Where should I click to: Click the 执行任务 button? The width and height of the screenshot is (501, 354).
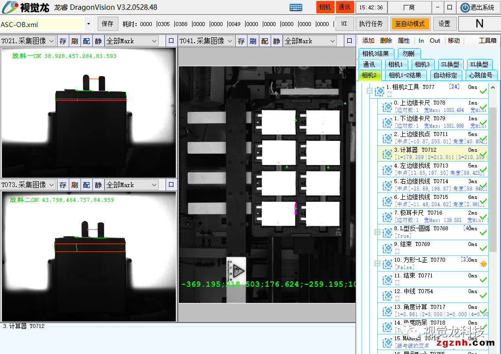click(x=371, y=24)
